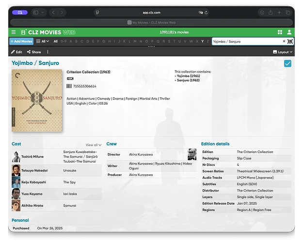The height and width of the screenshot is (242, 303).
Task: Filter by letter Y
Action: click(x=202, y=41)
